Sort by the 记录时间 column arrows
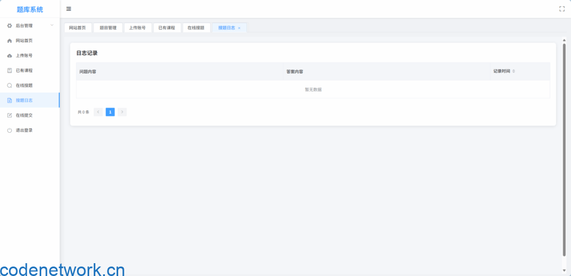Viewport: 571px width, 276px height. [x=514, y=71]
